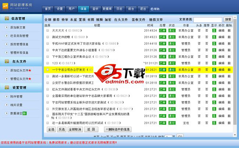Filter articles by 签收文件
This screenshot has height=148, width=239.
click(x=138, y=20)
